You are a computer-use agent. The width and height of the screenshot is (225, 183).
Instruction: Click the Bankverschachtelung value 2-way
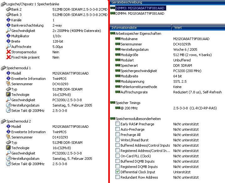57,25
